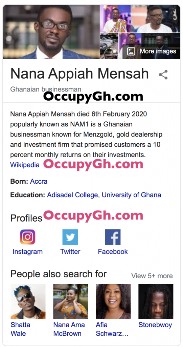The width and height of the screenshot is (183, 347).
Task: Click the Twitter text label link
Action: 70,252
